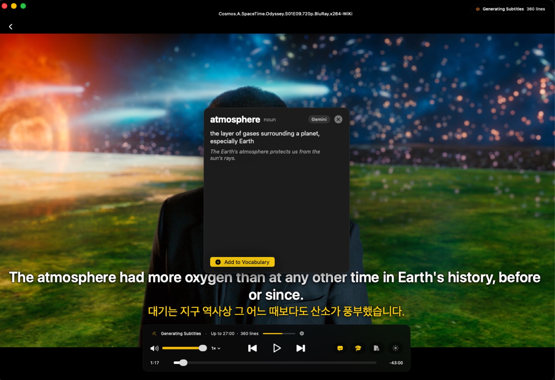Click the elapsed time "1:17"
This screenshot has width=555, height=380.
click(155, 363)
